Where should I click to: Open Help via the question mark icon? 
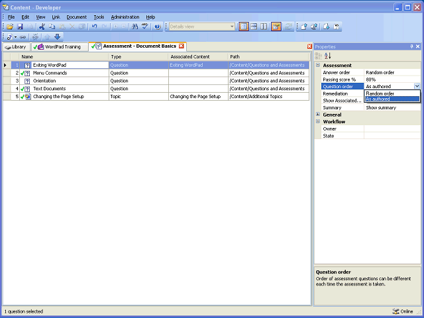coord(157,26)
